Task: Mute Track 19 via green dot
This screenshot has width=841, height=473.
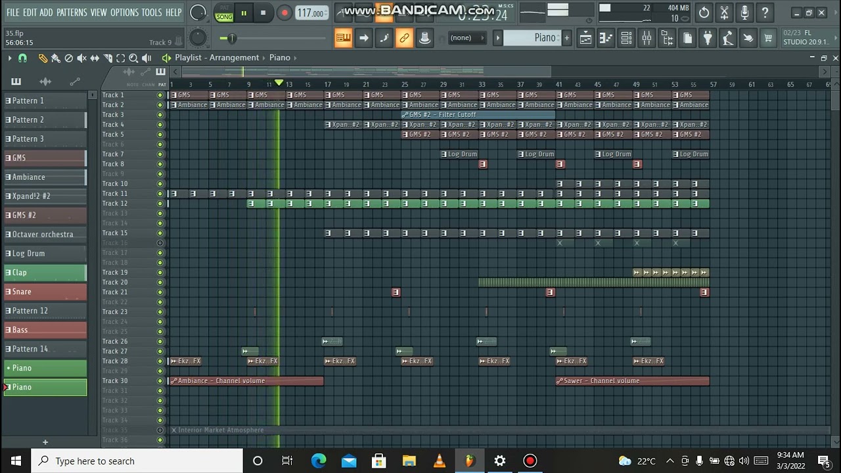Action: click(160, 273)
